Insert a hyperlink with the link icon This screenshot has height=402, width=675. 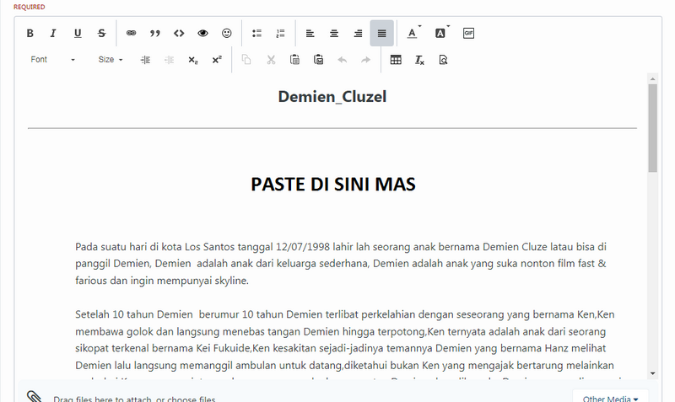[x=132, y=33]
